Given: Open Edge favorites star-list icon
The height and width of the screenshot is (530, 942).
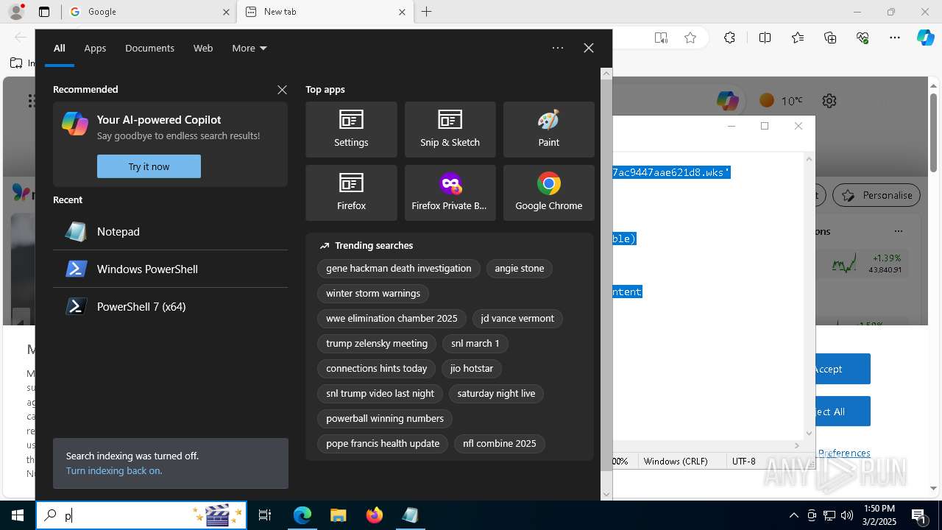Looking at the screenshot, I should coord(798,38).
